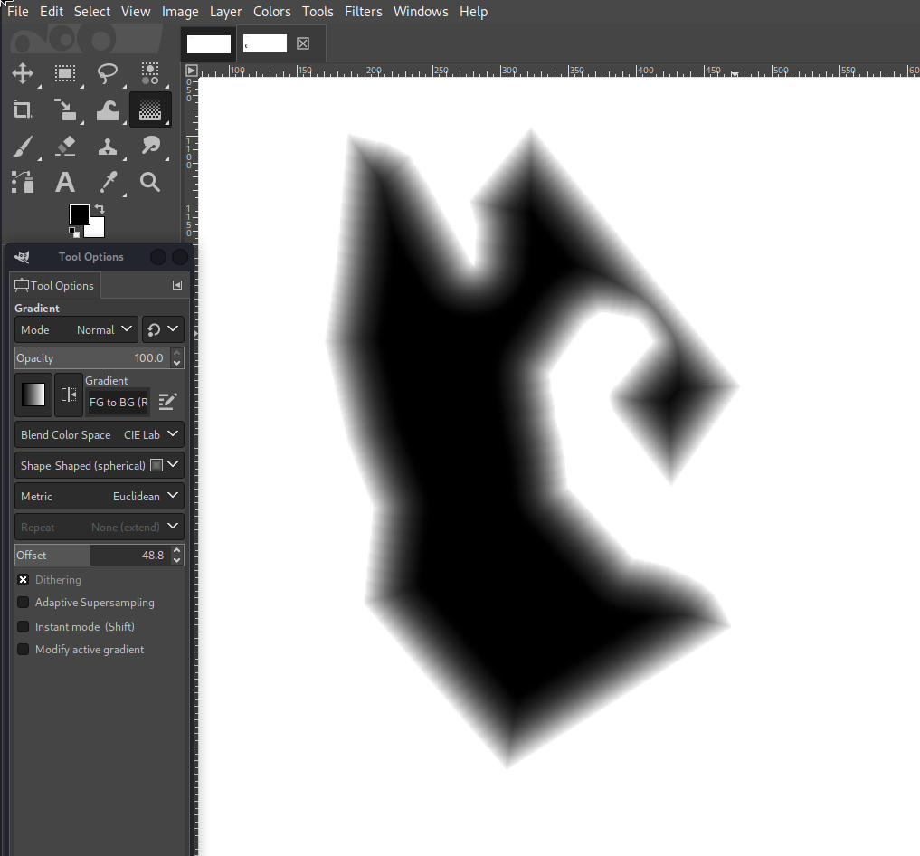Select the Text tool
The image size is (920, 856).
pos(65,183)
